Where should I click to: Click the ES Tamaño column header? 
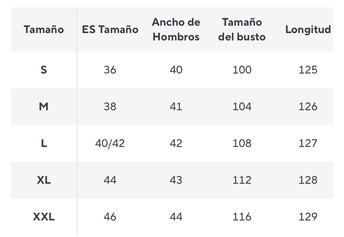click(x=110, y=30)
